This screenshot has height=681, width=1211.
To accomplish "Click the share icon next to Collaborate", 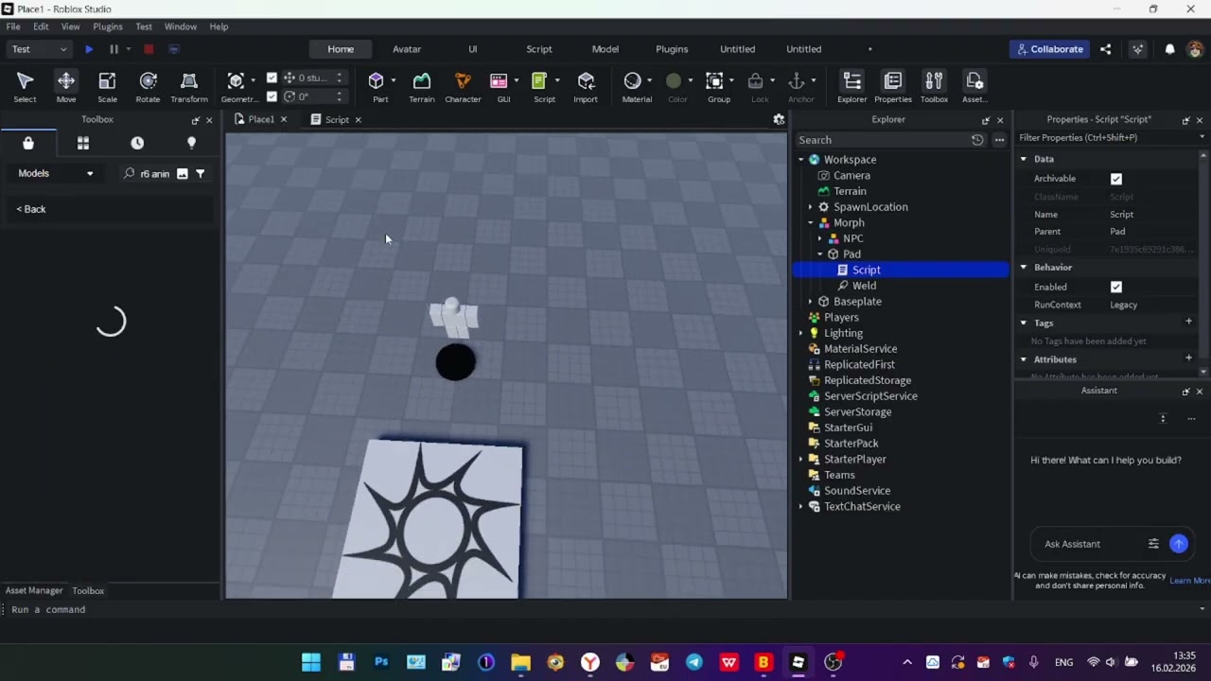I will [x=1106, y=49].
